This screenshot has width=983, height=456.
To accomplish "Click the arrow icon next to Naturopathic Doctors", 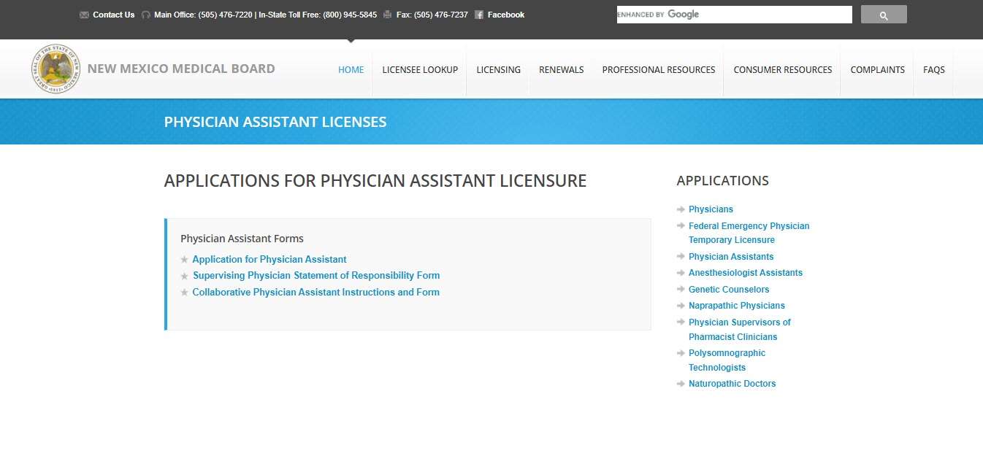I will pos(680,383).
